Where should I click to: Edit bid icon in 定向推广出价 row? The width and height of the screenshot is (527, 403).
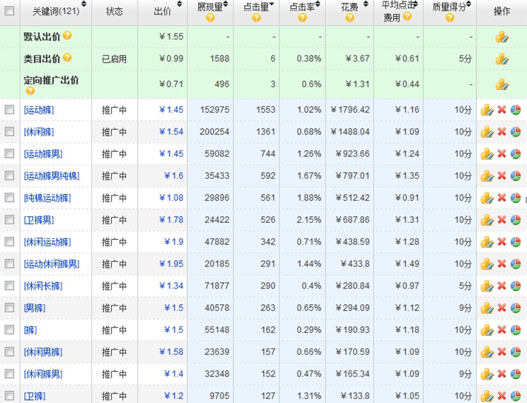(501, 84)
